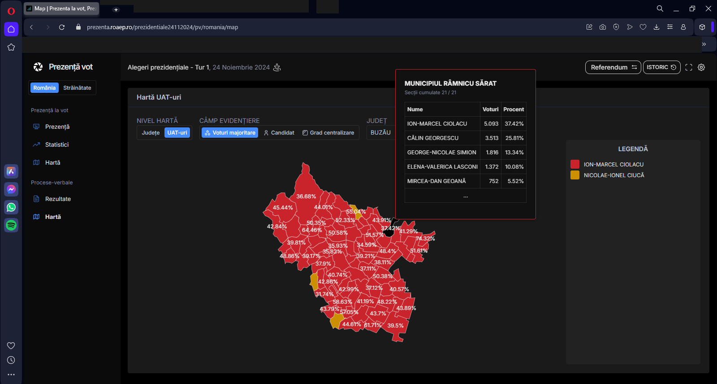The height and width of the screenshot is (384, 717).
Task: Click the browser reload page icon
Action: [62, 27]
